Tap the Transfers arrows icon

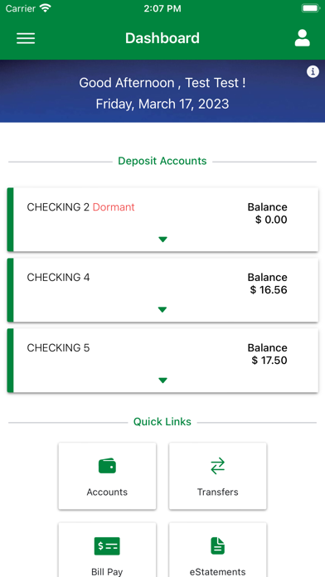217,466
